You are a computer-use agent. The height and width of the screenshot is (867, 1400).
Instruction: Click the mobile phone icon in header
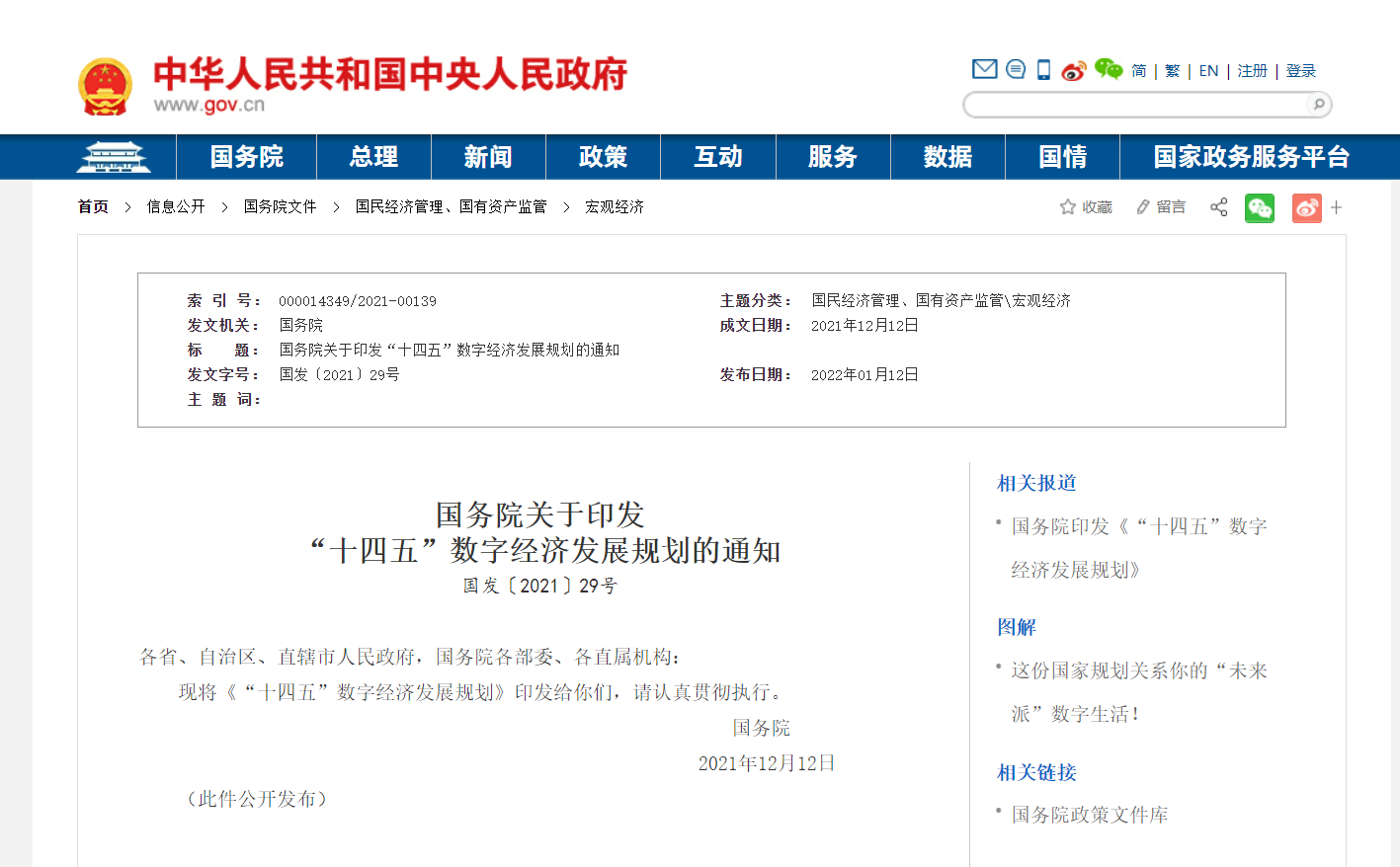pos(1043,69)
